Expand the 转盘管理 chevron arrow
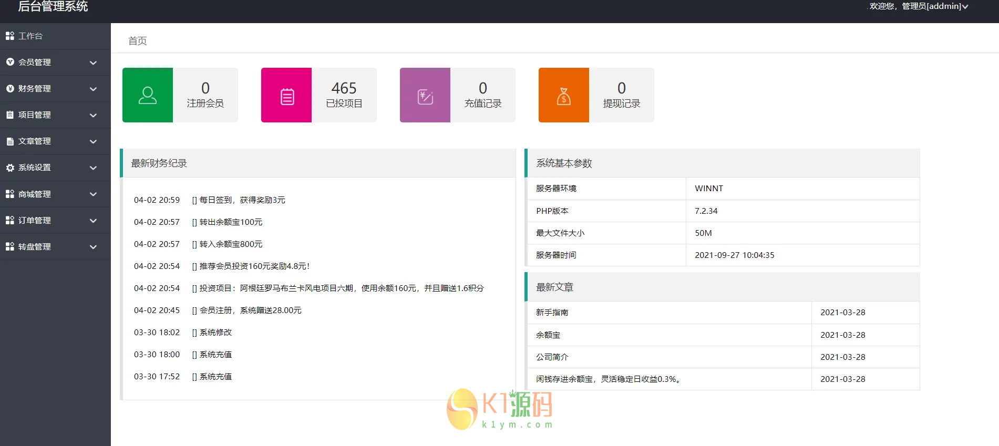The width and height of the screenshot is (999, 446). tap(93, 247)
